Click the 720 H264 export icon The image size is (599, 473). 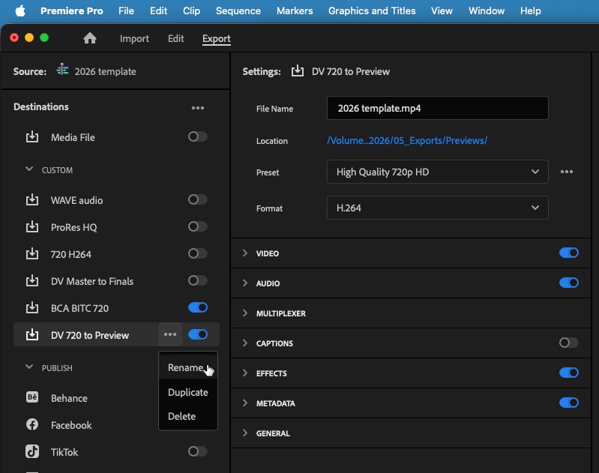coord(32,253)
